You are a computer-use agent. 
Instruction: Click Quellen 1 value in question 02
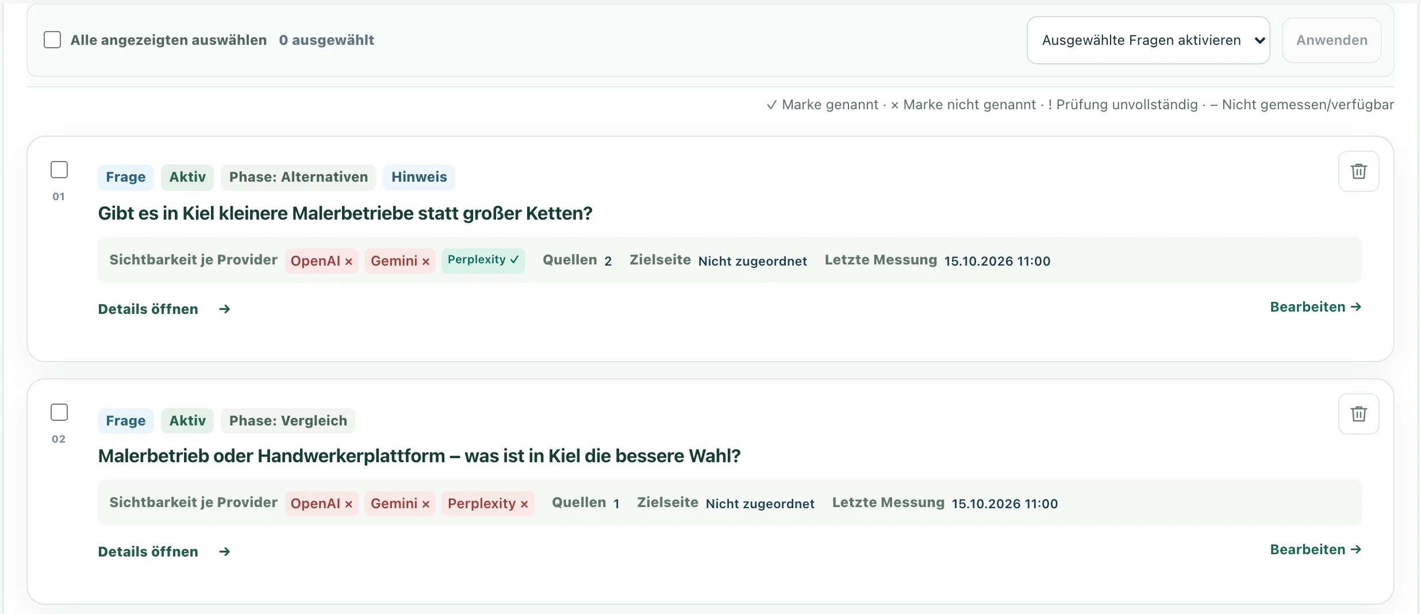[616, 504]
